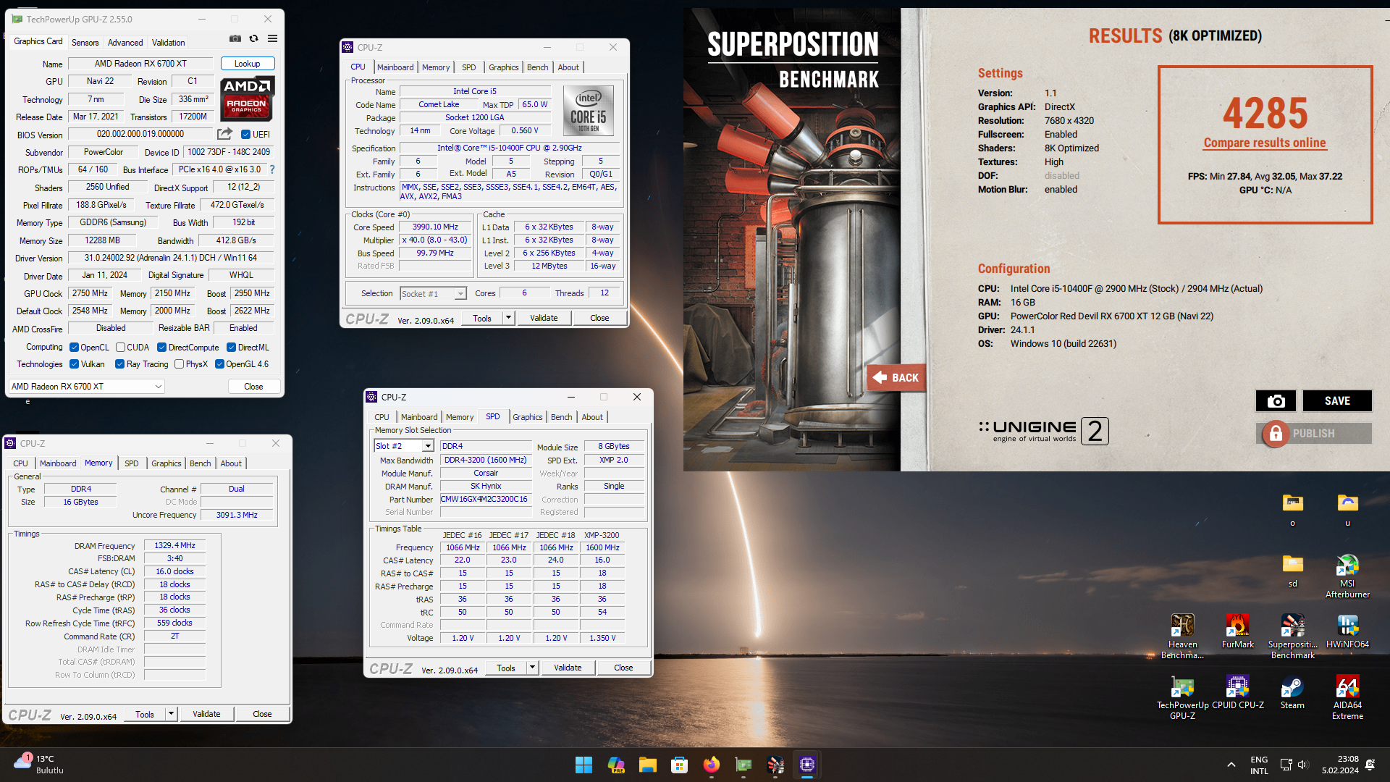The height and width of the screenshot is (782, 1390).
Task: Open GPU-Z hamburger menu
Action: click(x=272, y=39)
